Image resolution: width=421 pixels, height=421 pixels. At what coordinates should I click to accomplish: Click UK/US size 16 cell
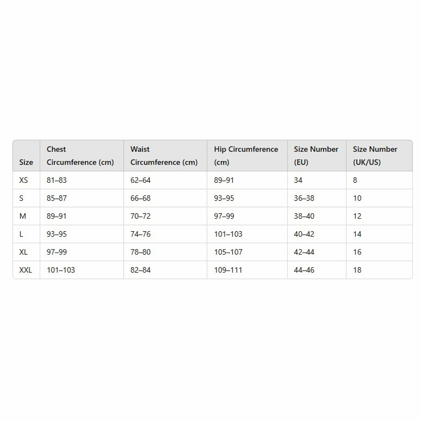tap(357, 252)
